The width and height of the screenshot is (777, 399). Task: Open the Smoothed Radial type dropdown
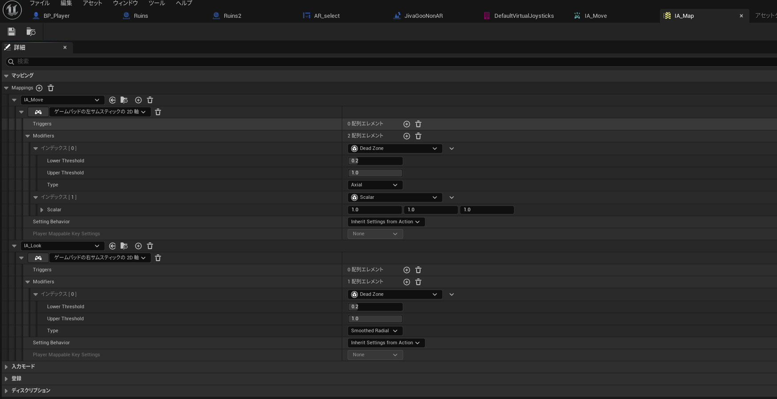pos(375,331)
